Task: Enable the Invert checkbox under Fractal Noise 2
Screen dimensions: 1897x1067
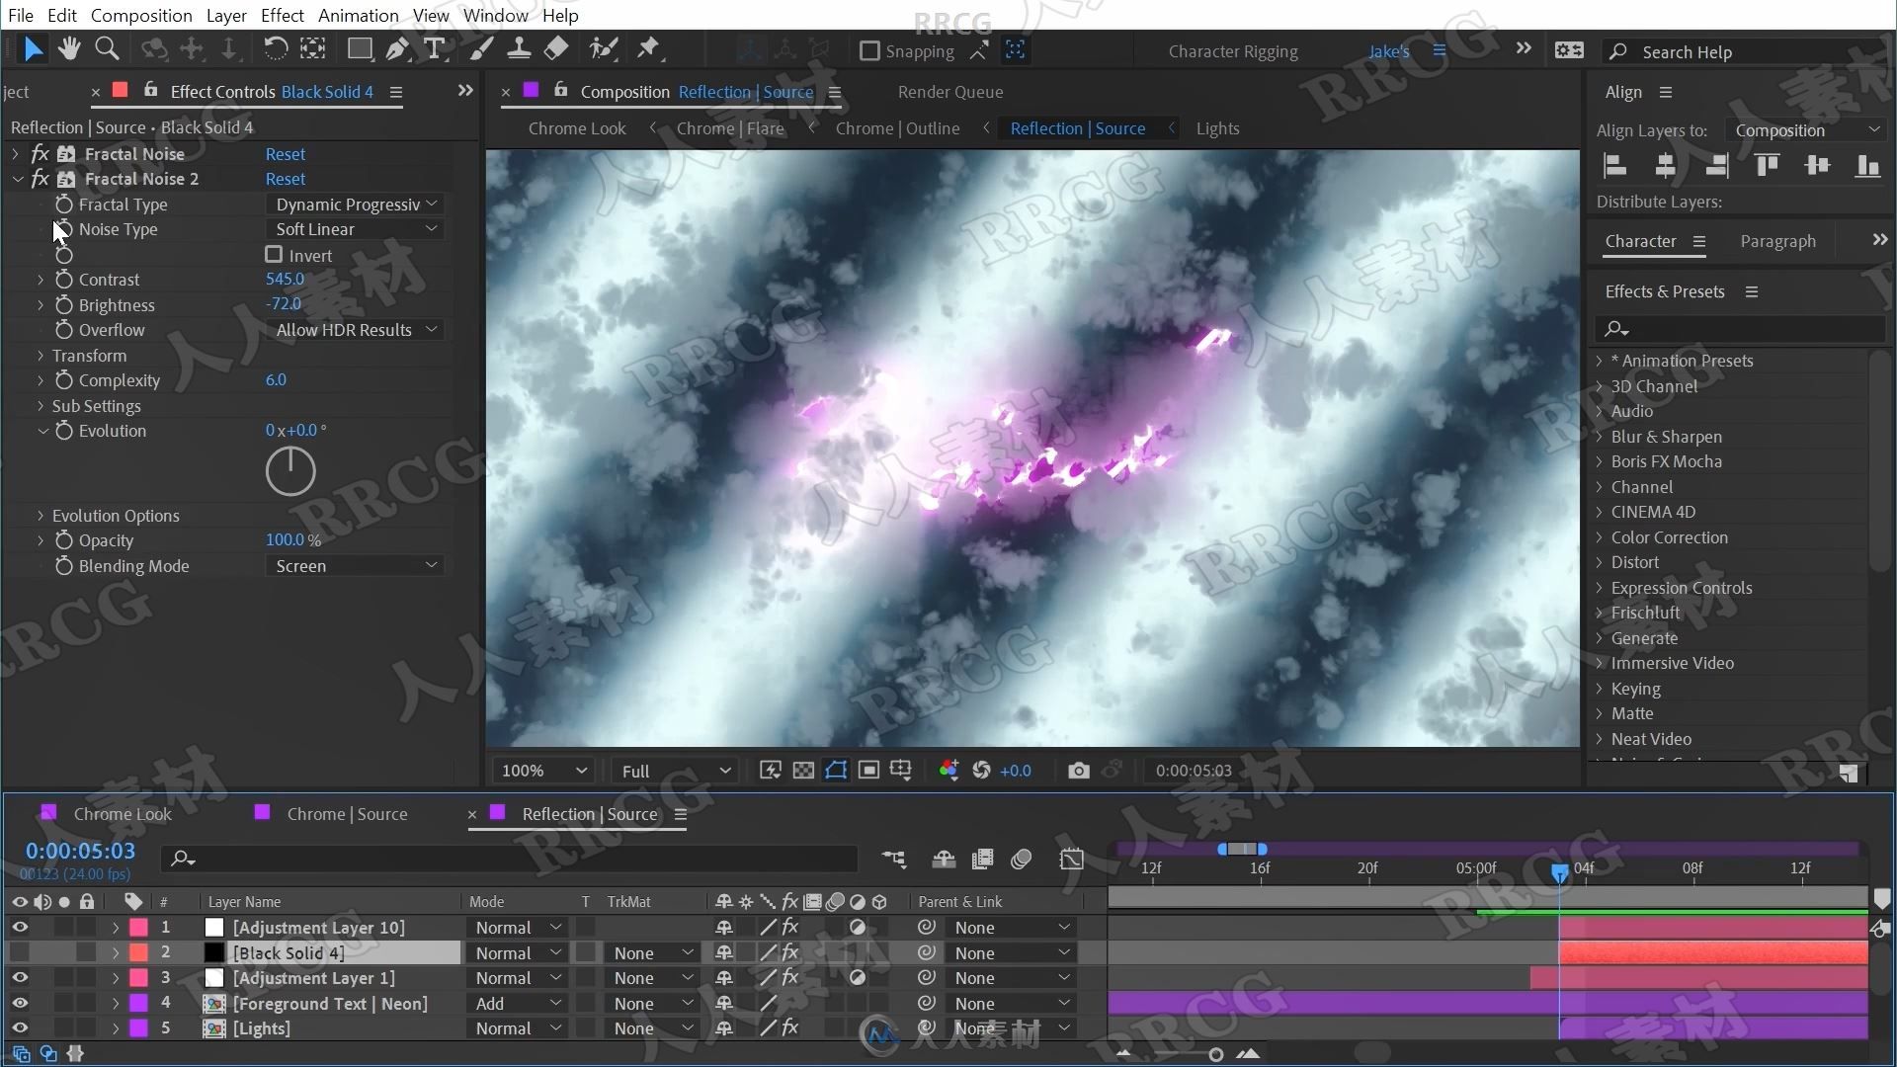Action: click(x=274, y=254)
